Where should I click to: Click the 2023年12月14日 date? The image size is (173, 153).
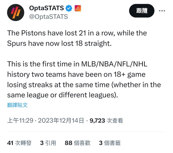tap(61, 121)
